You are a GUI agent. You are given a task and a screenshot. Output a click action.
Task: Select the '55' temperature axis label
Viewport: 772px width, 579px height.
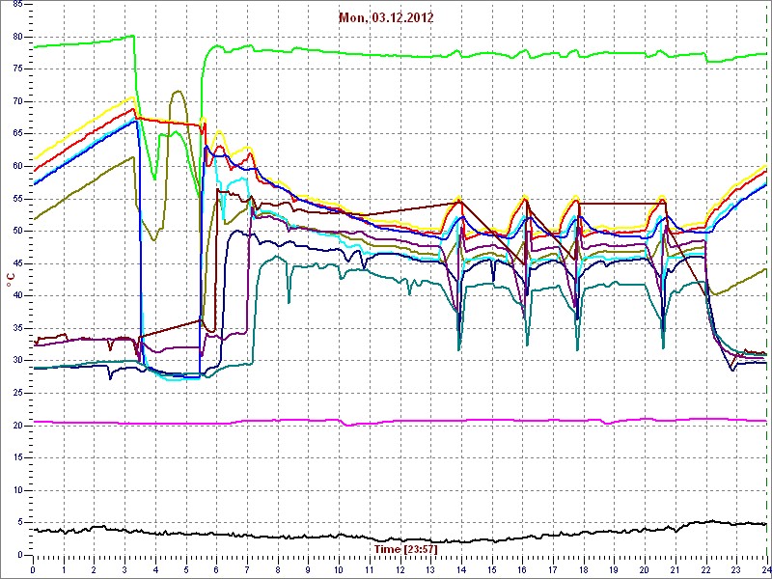click(16, 199)
